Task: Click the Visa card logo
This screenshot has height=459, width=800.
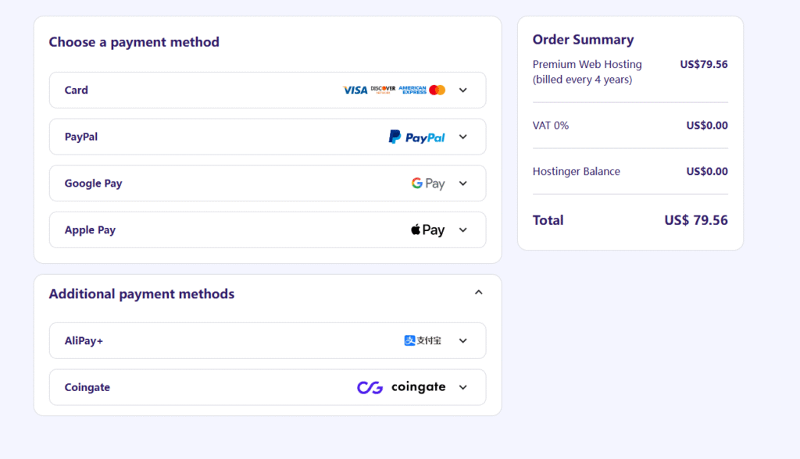Action: coord(355,90)
